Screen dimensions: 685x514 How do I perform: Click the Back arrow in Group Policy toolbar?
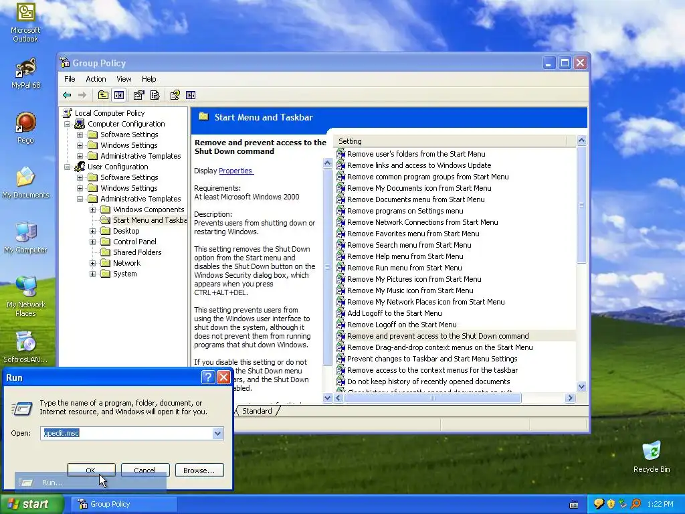tap(67, 95)
